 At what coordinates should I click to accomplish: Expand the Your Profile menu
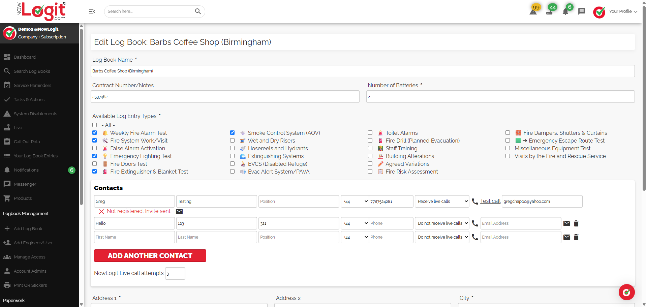623,11
